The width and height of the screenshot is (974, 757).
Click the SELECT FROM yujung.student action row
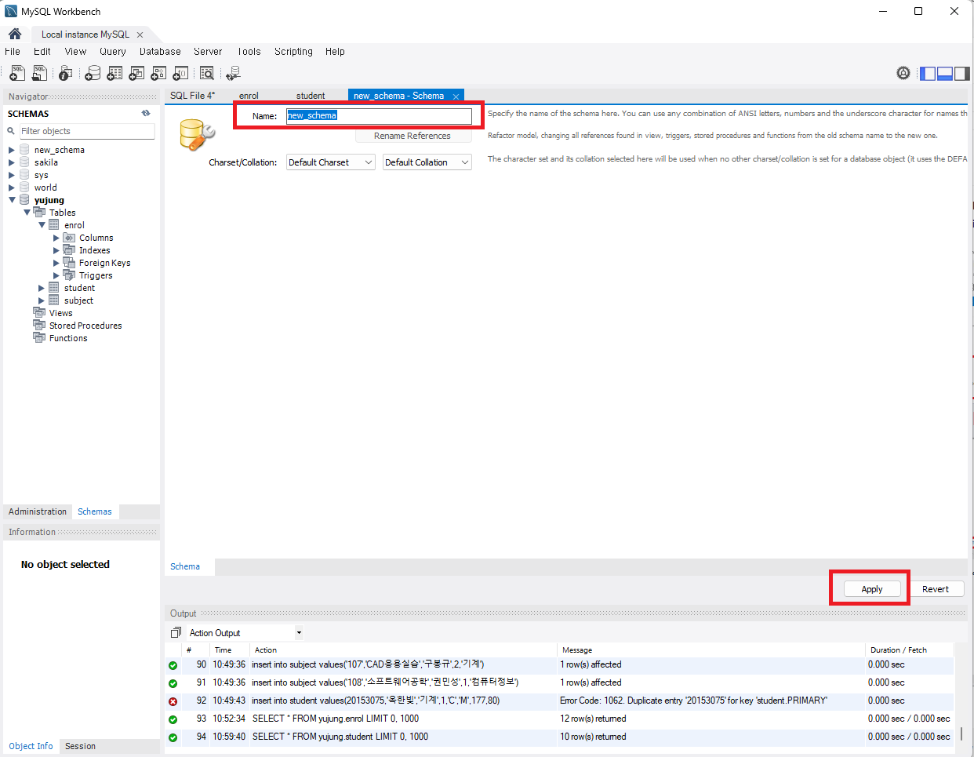tap(340, 737)
